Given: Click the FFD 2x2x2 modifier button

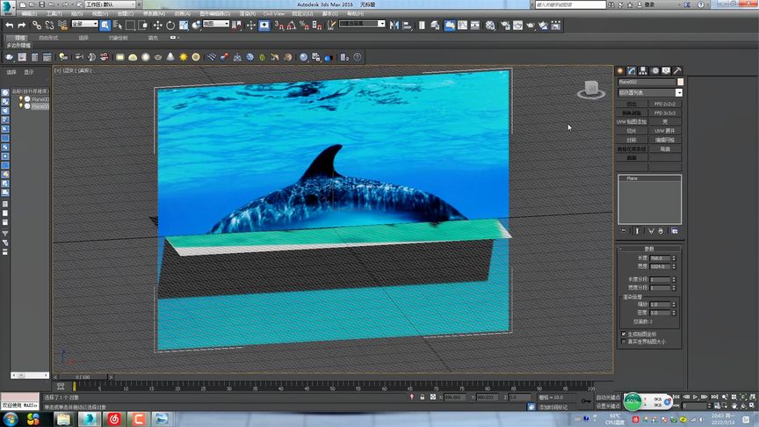Looking at the screenshot, I should point(665,104).
